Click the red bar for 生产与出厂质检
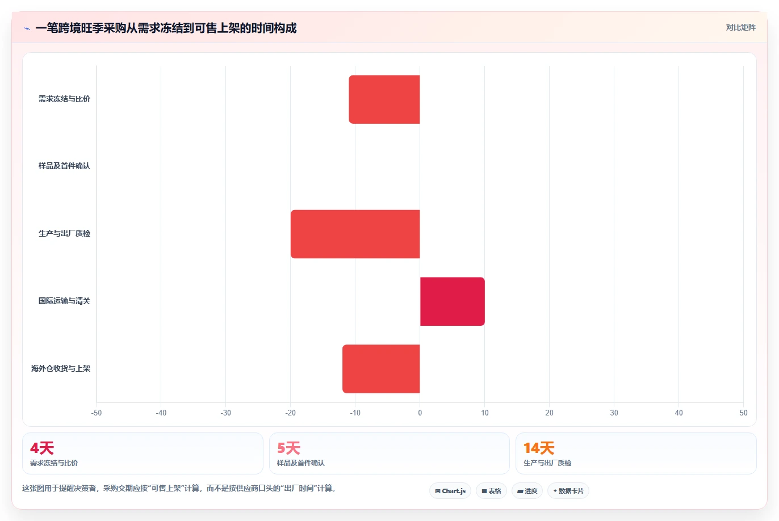Image resolution: width=779 pixels, height=521 pixels. (355, 234)
